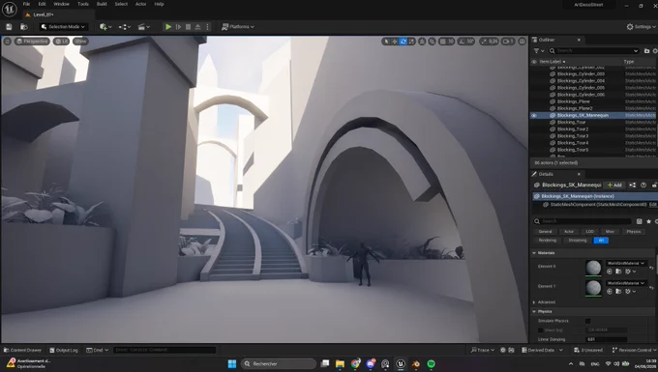Open the Selection Mode dropdown

coord(63,27)
